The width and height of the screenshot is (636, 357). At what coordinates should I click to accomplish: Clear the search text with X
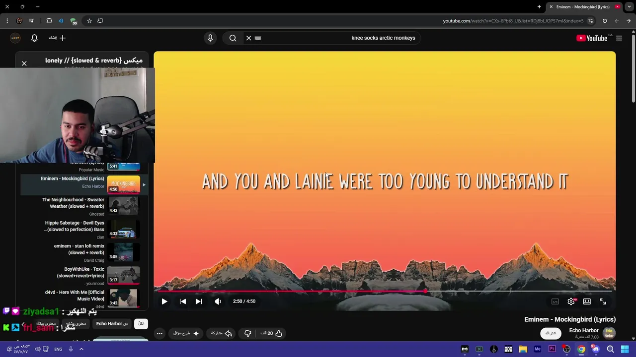tap(249, 38)
